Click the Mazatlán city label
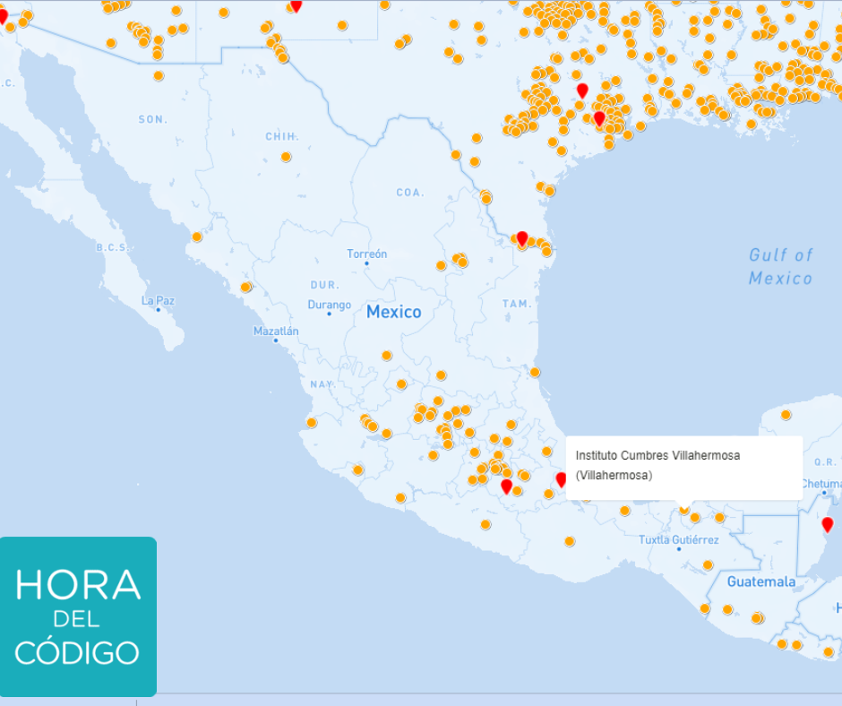 276,331
